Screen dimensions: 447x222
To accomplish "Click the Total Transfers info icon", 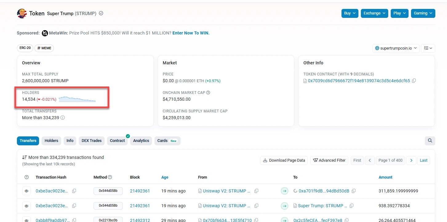I will tap(63, 118).
